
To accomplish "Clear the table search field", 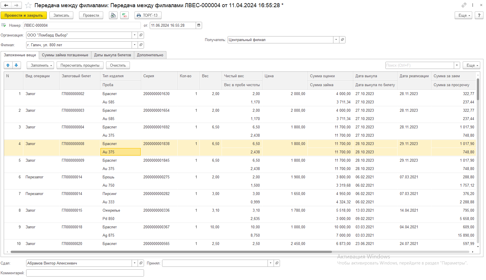I will click(x=457, y=65).
